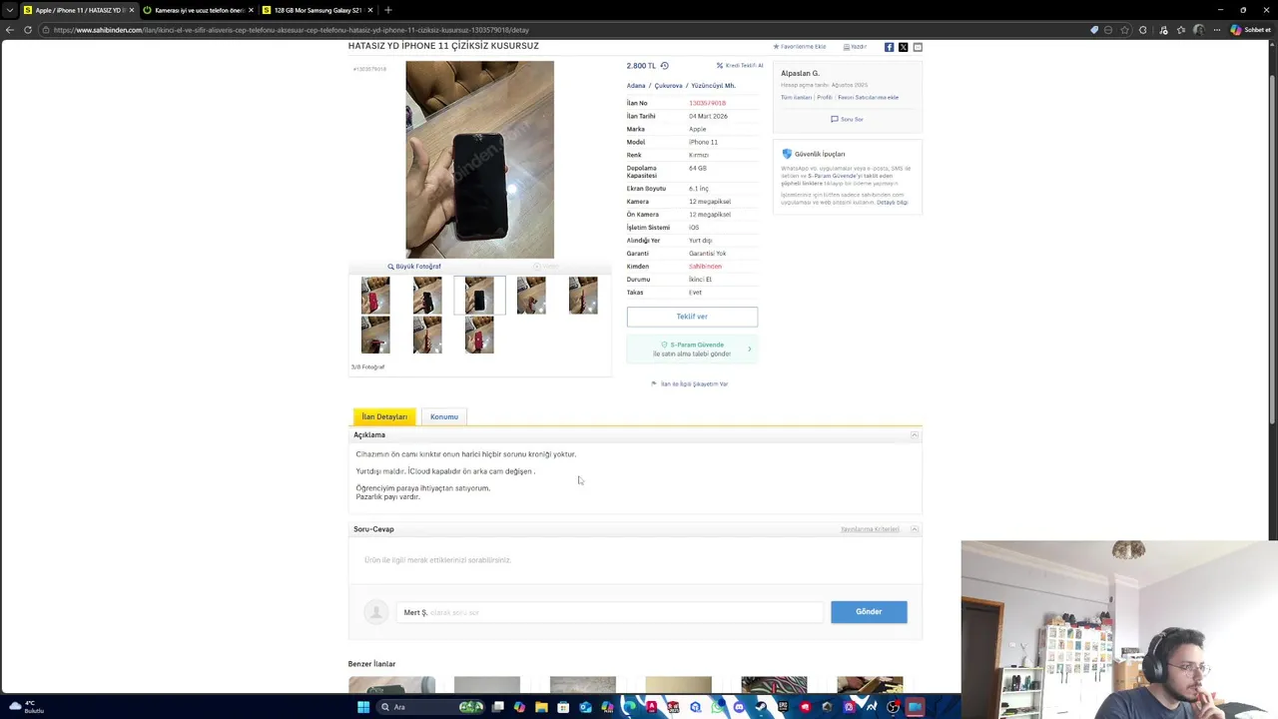1278x719 pixels.
Task: Switch to 128 GB Mor Samsung Galaxy tab
Action: coord(318,10)
